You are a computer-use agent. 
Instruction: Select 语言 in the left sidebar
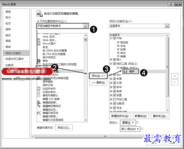pyautogui.click(x=8, y=41)
